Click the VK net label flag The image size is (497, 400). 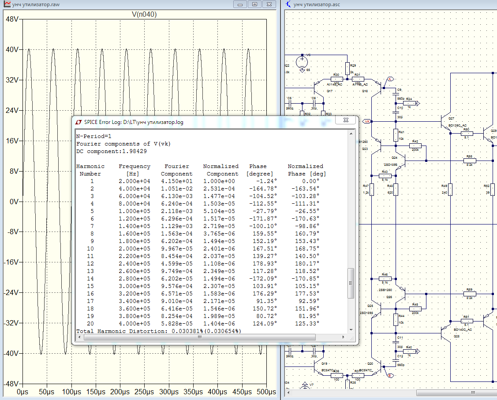(367, 121)
